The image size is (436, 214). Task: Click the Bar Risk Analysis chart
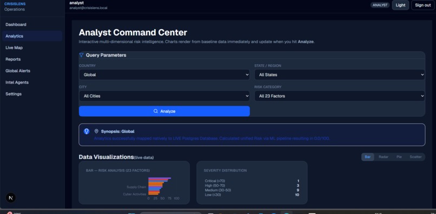134,183
